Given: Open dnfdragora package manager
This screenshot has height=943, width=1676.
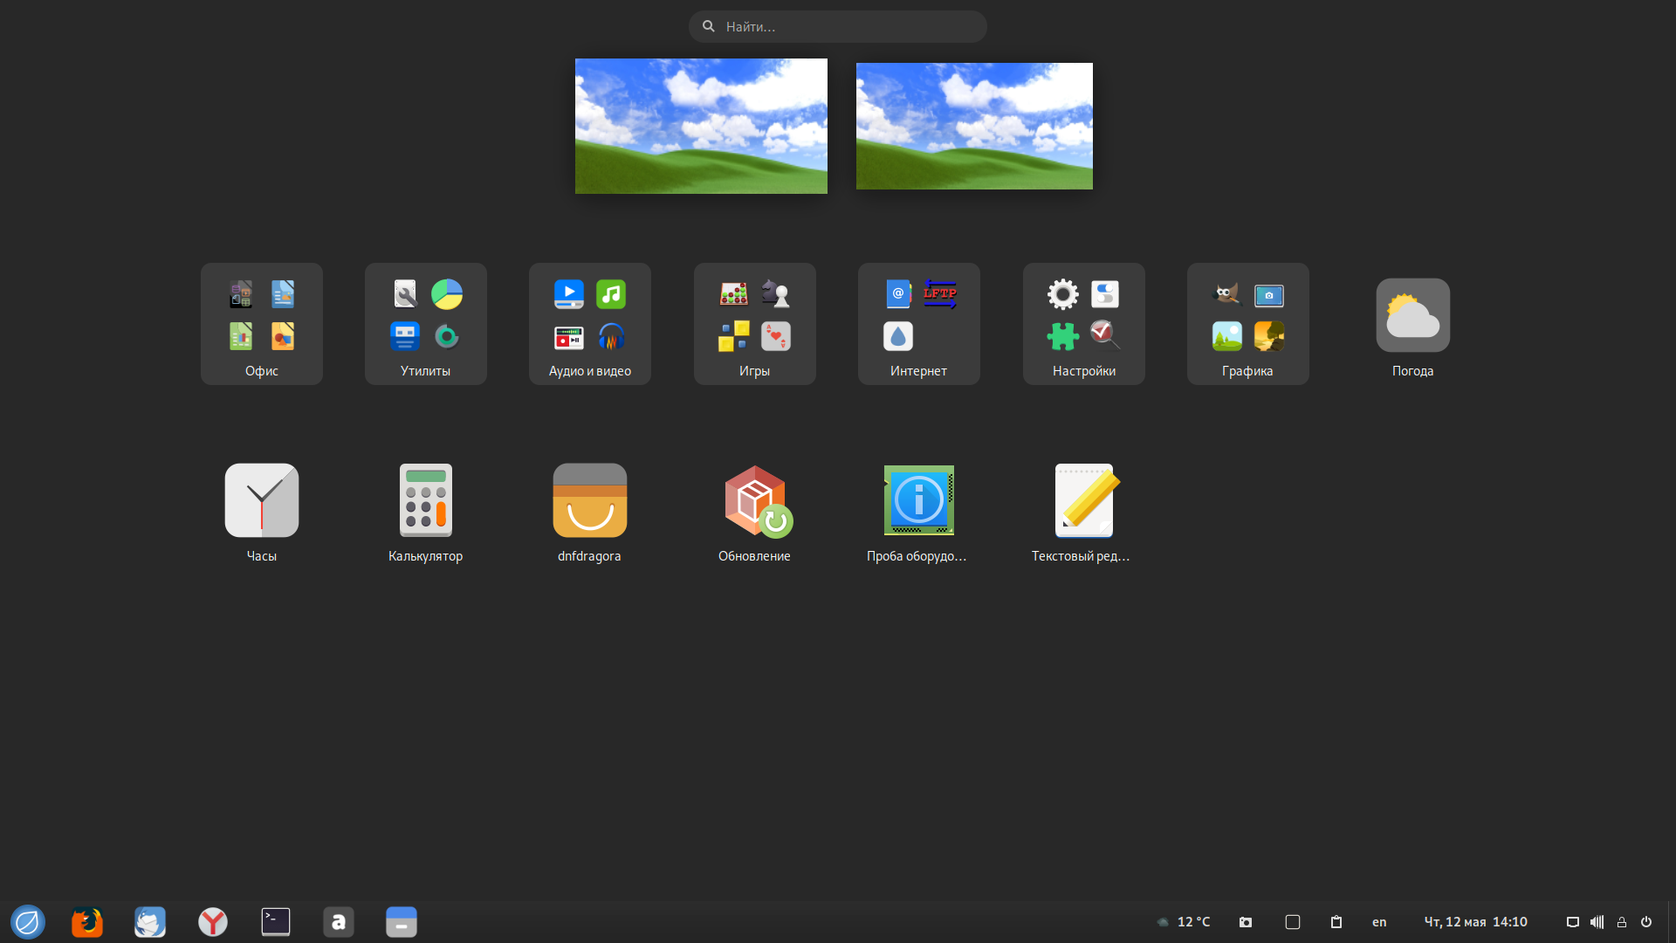Looking at the screenshot, I should coord(590,501).
